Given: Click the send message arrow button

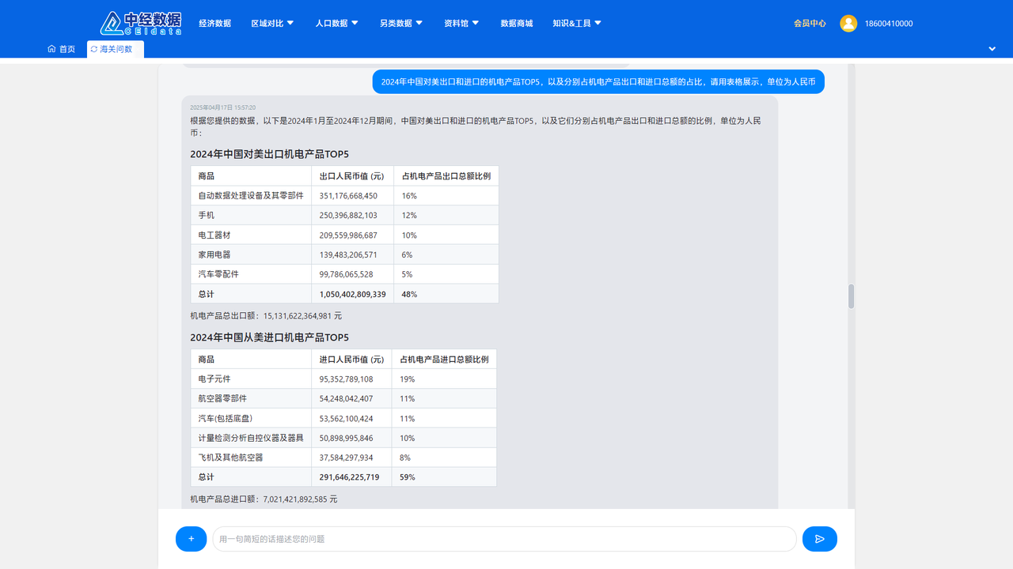Looking at the screenshot, I should click(819, 539).
